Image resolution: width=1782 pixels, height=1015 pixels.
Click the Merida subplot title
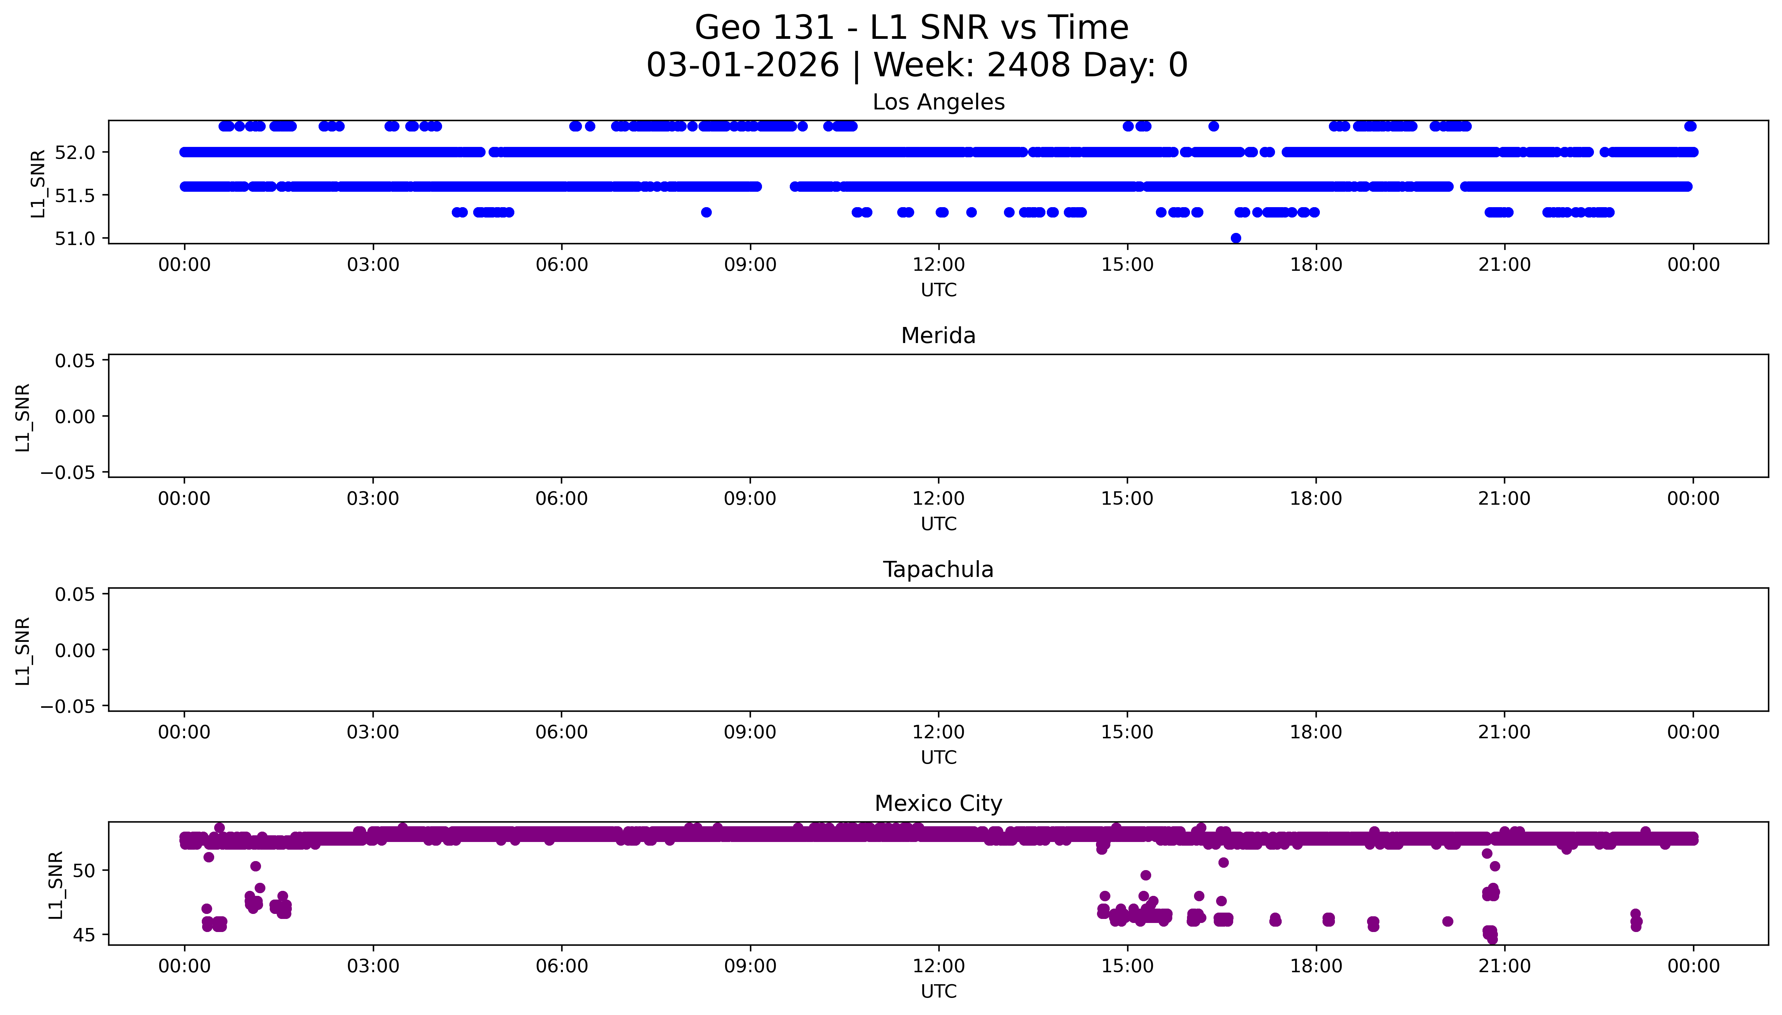pos(938,336)
